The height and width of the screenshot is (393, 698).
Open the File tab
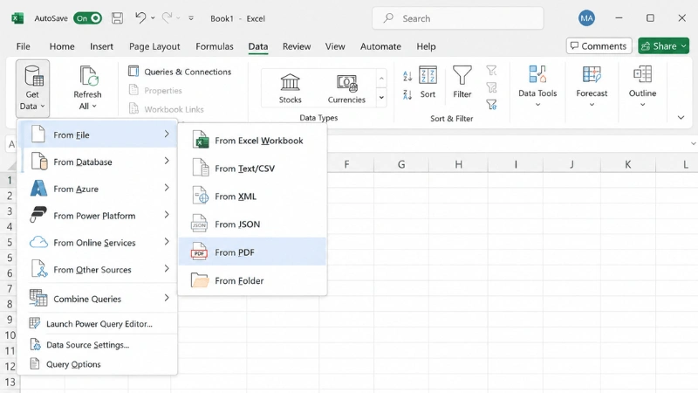pyautogui.click(x=24, y=46)
